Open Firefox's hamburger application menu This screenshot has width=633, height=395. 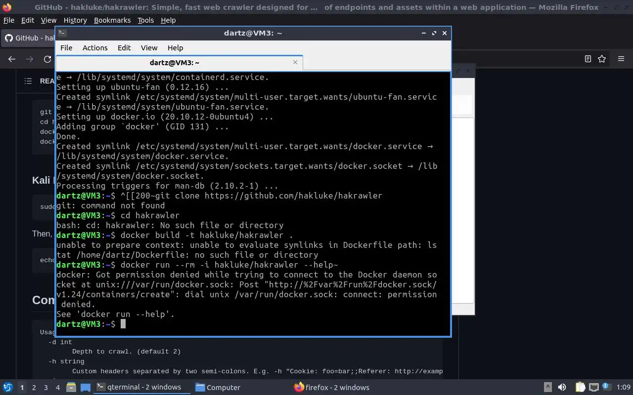621,59
